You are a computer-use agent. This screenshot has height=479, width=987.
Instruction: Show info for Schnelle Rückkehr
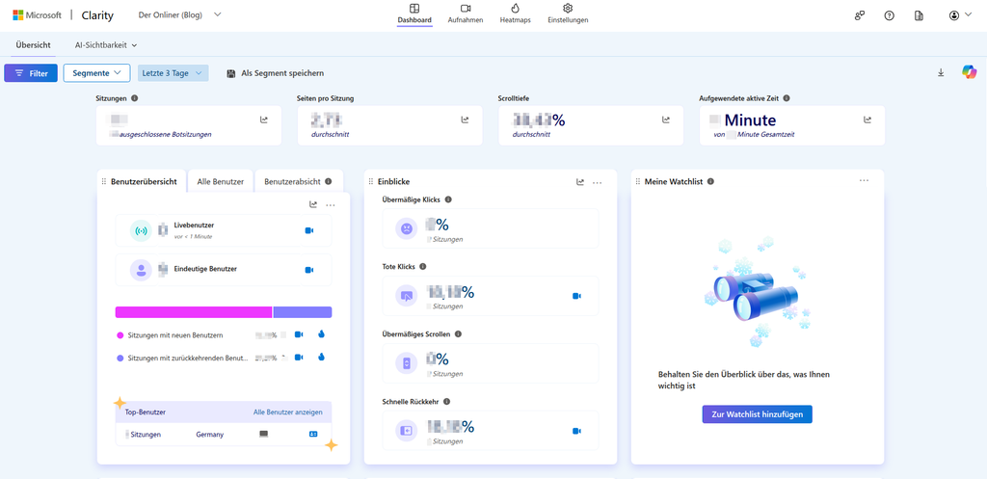pos(446,402)
